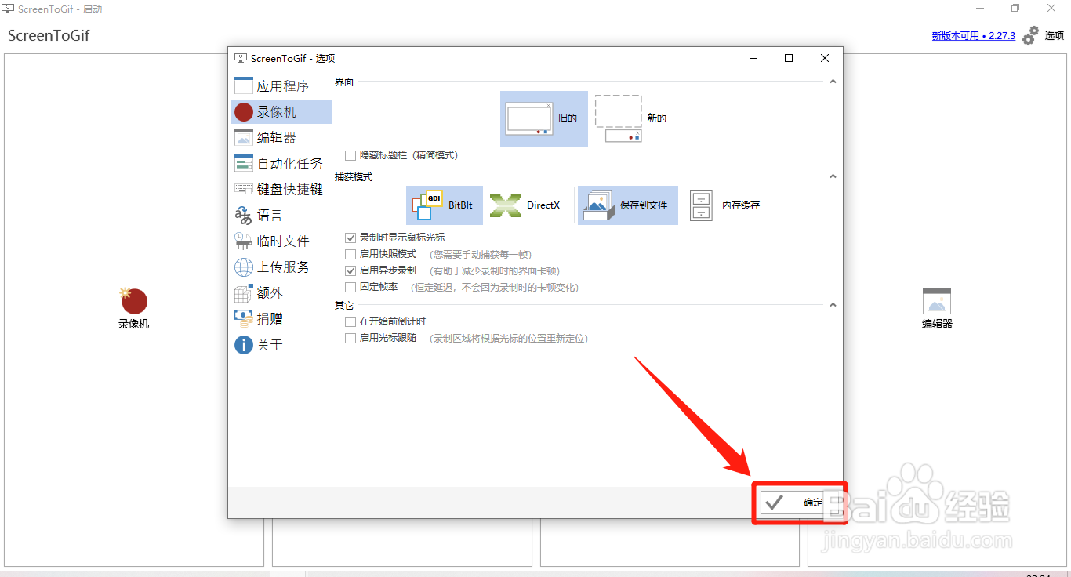The image size is (1071, 577).
Task: Enable 在开始前倒计时 checkbox
Action: click(x=350, y=322)
